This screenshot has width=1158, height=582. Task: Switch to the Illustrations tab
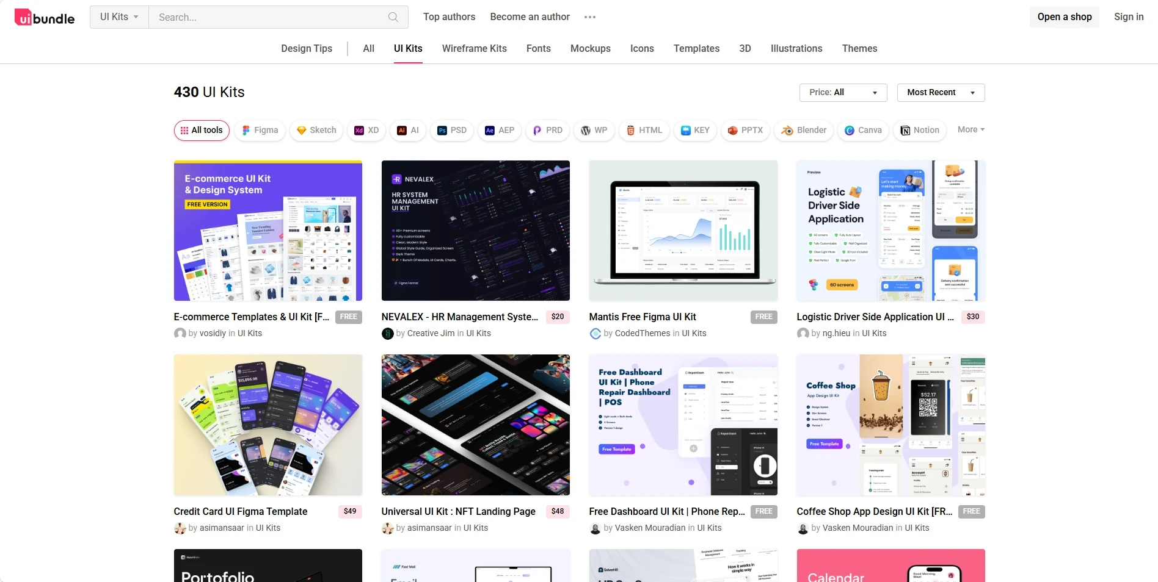pyautogui.click(x=796, y=49)
